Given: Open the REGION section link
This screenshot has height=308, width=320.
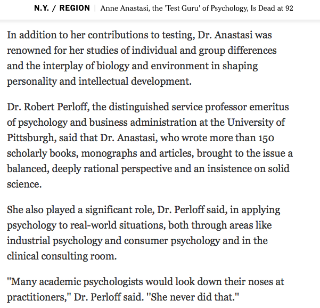Looking at the screenshot, I should tap(75, 9).
